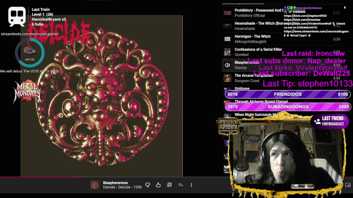Save song to library icon
This screenshot has width=353, height=198.
pos(169,185)
